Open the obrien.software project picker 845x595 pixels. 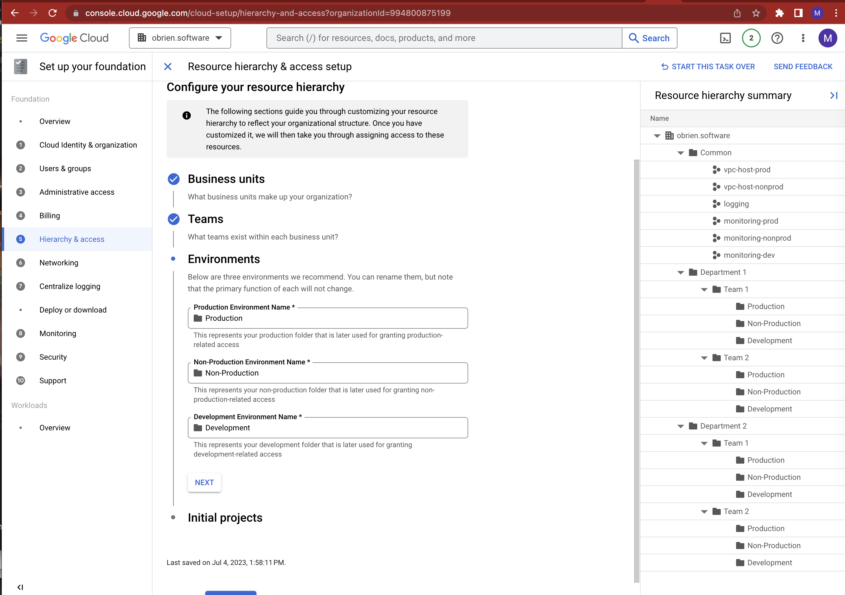pos(180,38)
